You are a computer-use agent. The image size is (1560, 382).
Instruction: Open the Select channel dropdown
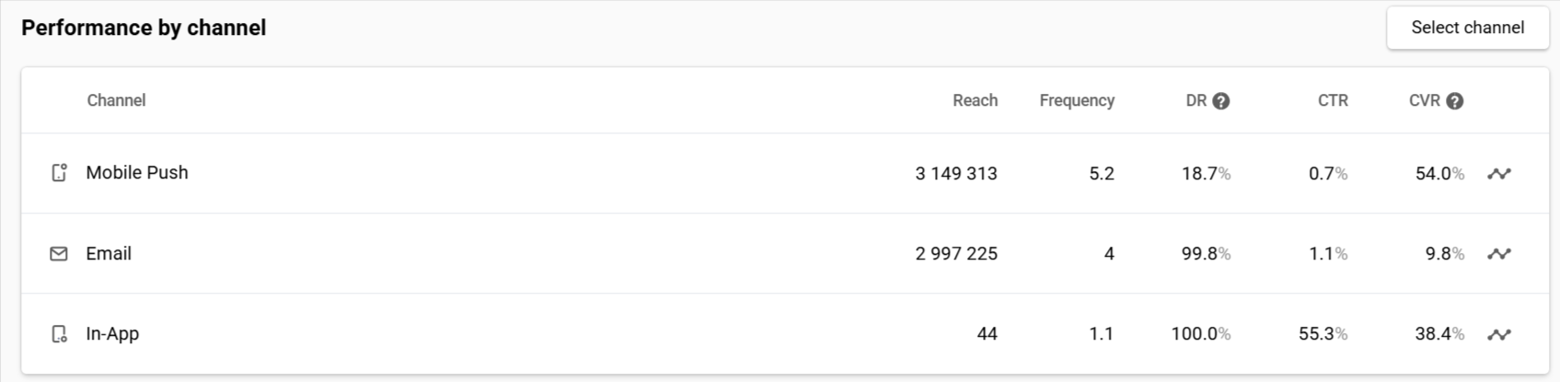[1468, 28]
